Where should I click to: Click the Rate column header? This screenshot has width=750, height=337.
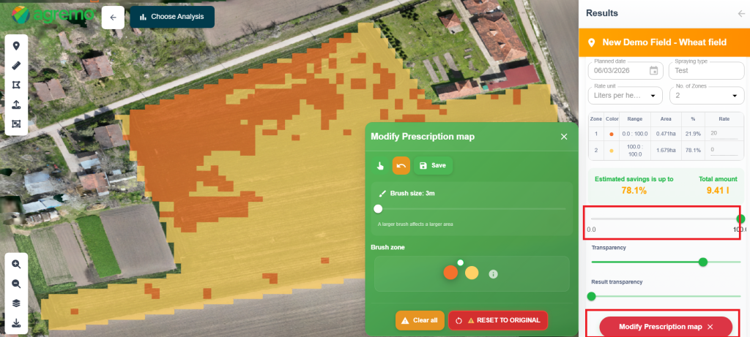point(724,119)
